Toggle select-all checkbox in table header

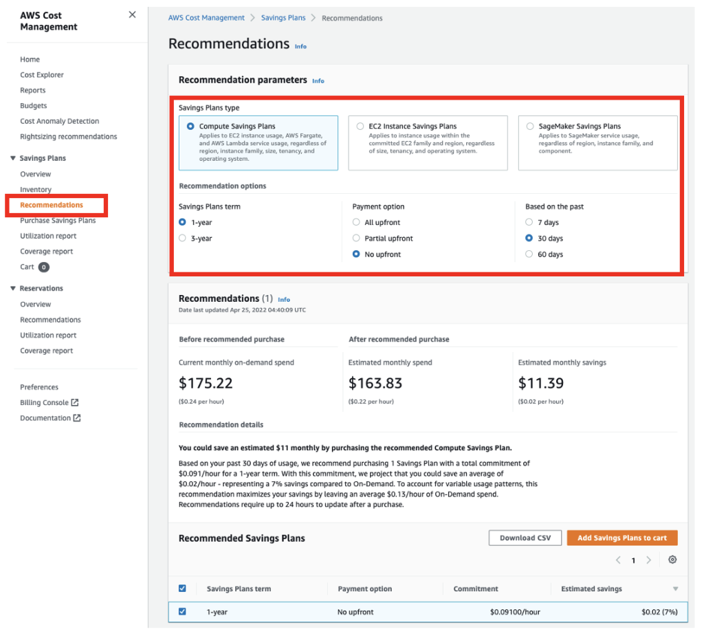click(182, 589)
